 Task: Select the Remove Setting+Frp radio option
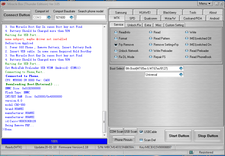[x=151, y=45]
